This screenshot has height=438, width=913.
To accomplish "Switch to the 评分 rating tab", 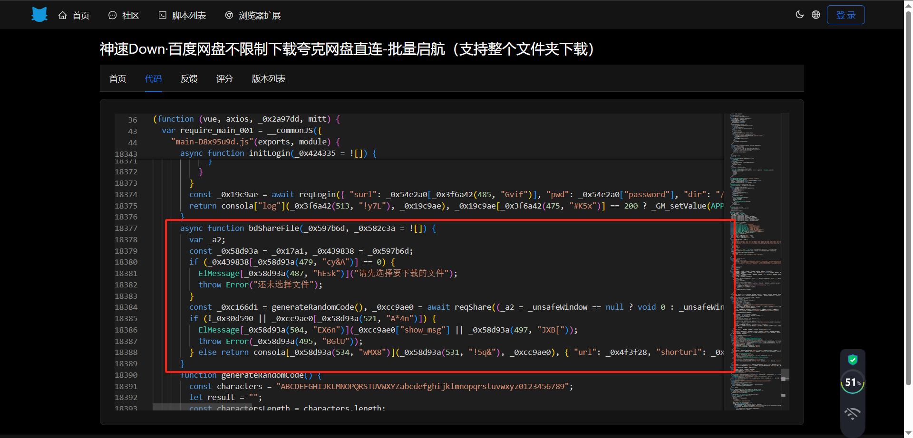I will point(224,79).
